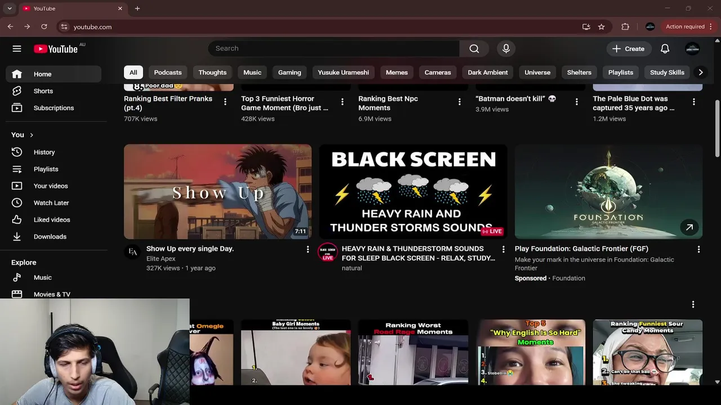This screenshot has width=721, height=405.
Task: Bookmark this page with star icon
Action: (x=602, y=26)
